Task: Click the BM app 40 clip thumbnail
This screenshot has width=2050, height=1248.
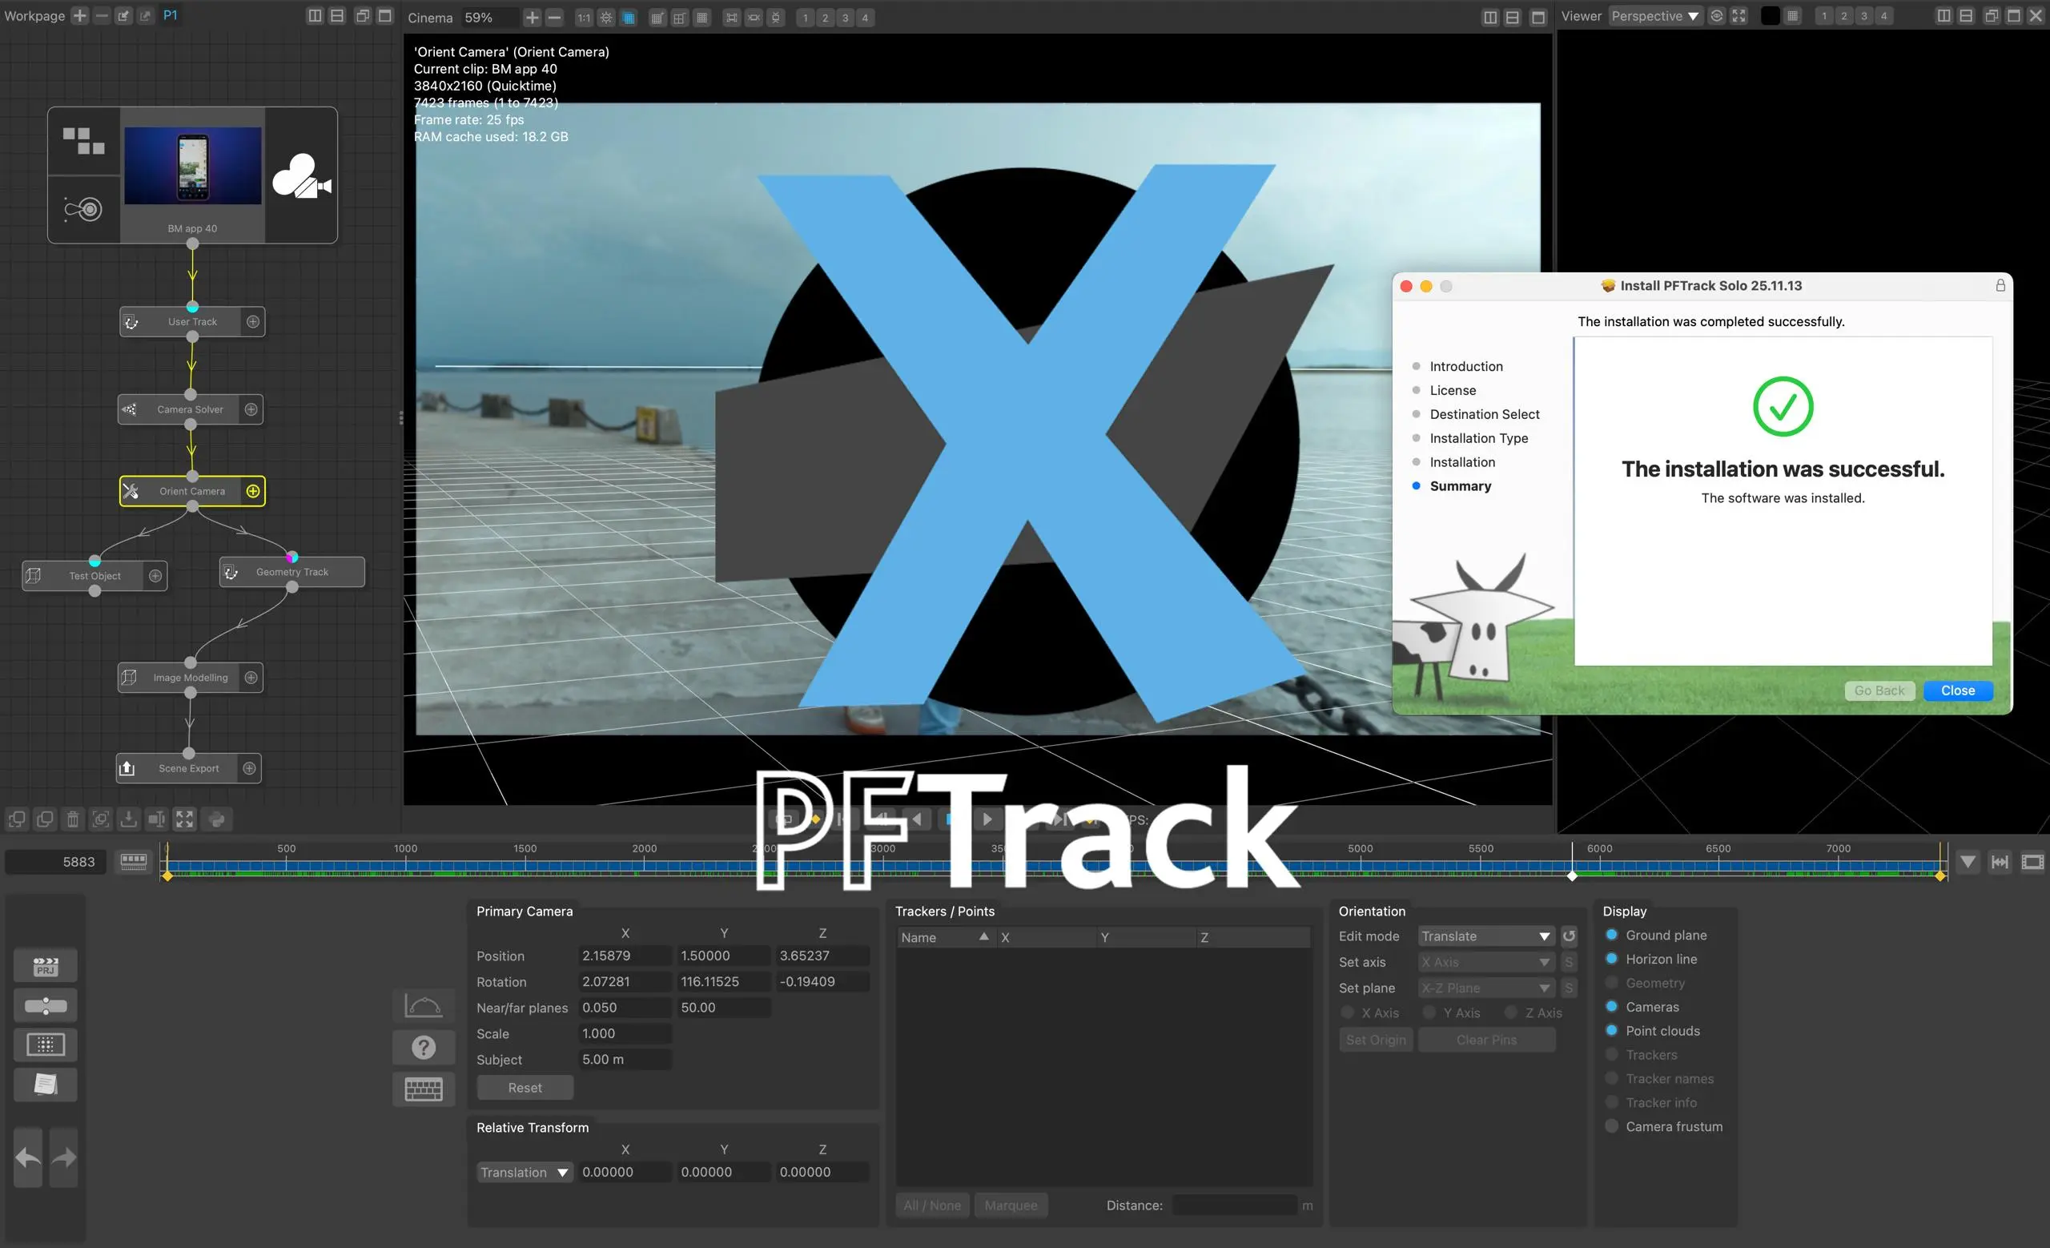Action: point(192,166)
